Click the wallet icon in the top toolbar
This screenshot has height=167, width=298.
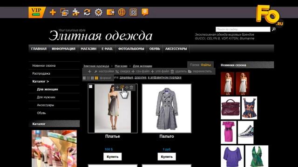click(x=110, y=13)
